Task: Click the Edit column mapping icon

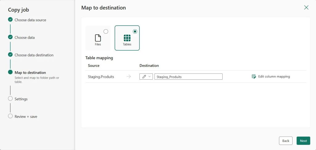Action: point(254,77)
